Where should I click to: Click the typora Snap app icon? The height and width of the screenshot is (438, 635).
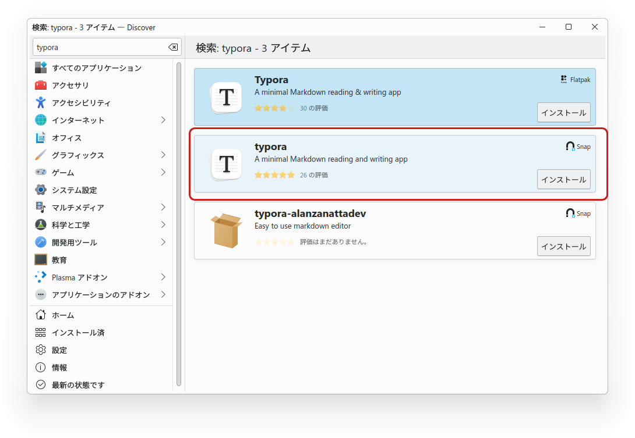(x=227, y=164)
